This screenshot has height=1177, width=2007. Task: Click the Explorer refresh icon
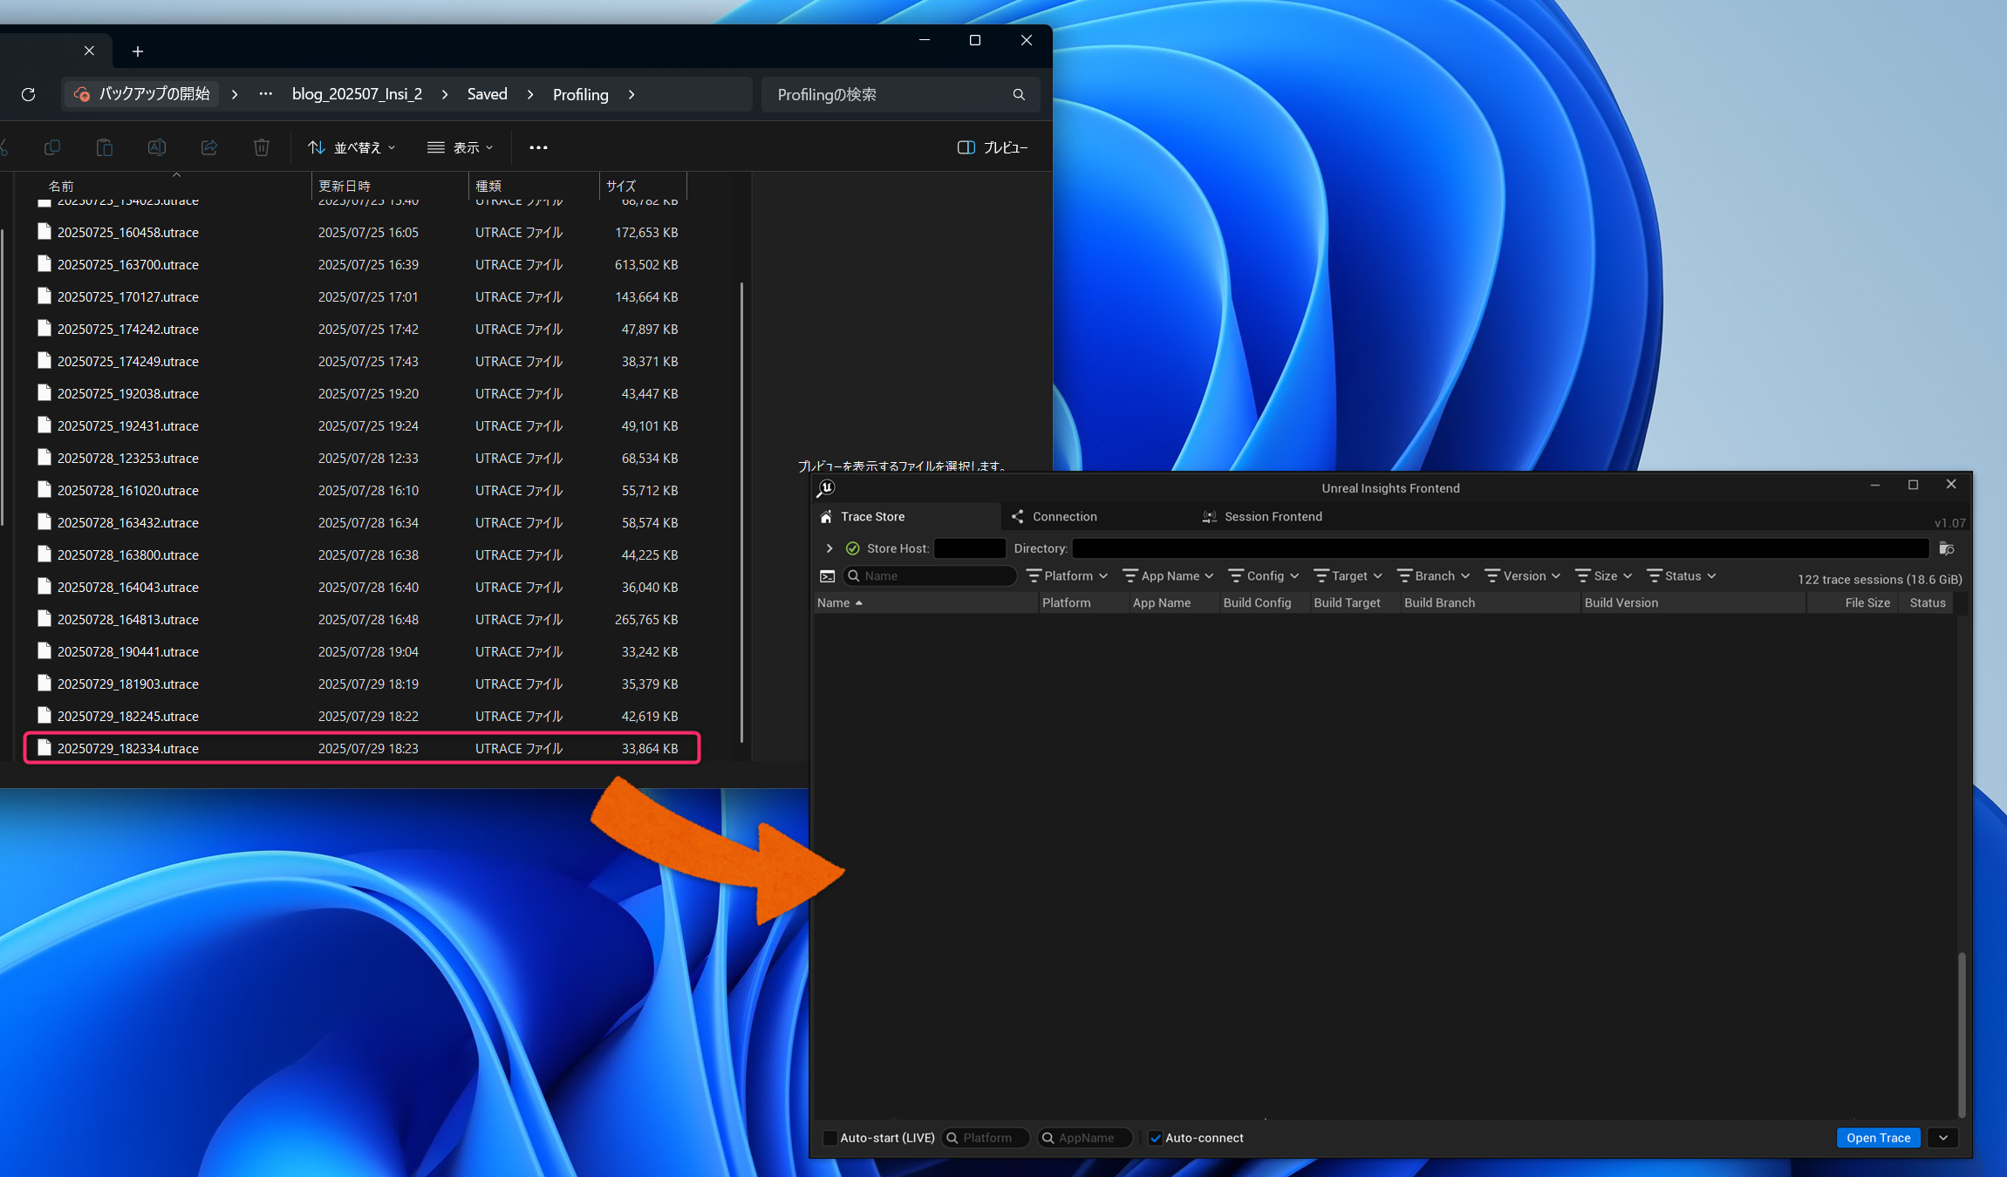[x=28, y=94]
